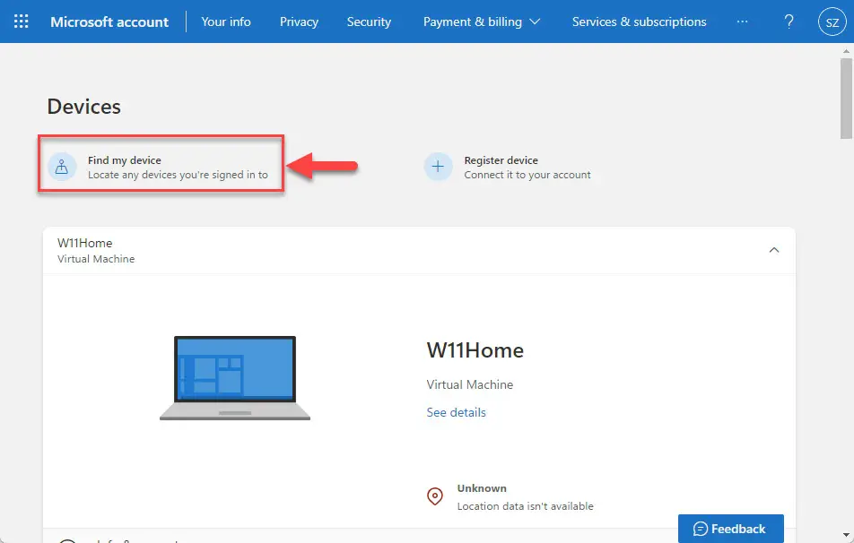Collapse the W11Home device card chevron
854x543 pixels.
(773, 250)
